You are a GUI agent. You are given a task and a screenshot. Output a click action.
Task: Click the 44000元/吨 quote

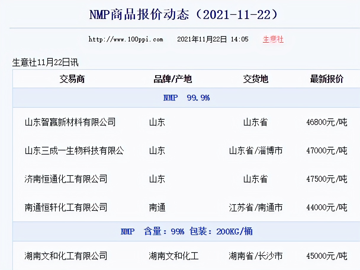(x=327, y=208)
